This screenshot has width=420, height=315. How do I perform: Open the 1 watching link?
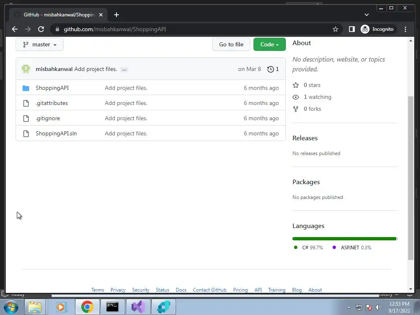click(x=317, y=97)
